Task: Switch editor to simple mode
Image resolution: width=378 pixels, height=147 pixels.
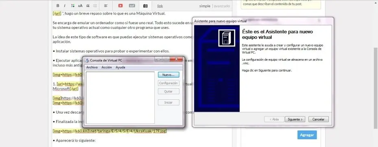Action: point(205,6)
